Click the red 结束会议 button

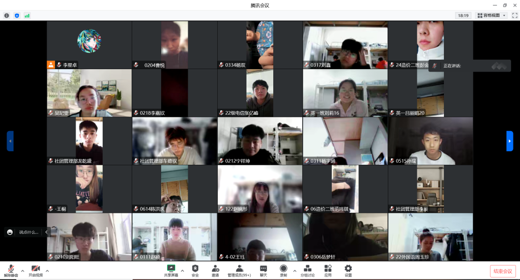tap(502, 271)
